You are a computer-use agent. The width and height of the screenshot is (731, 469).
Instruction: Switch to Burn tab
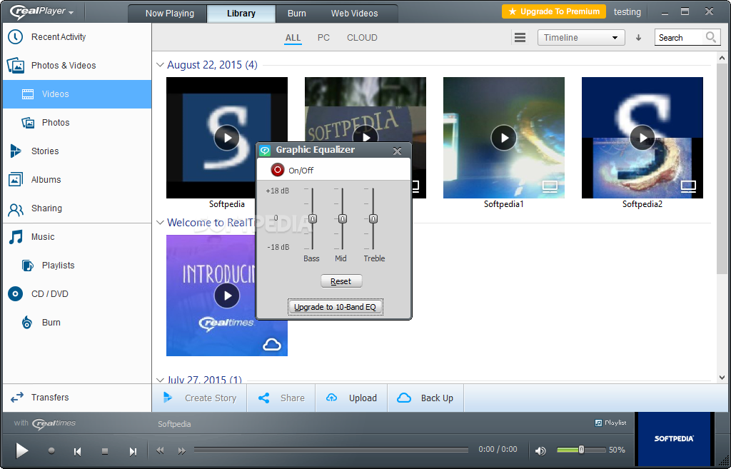click(x=296, y=14)
